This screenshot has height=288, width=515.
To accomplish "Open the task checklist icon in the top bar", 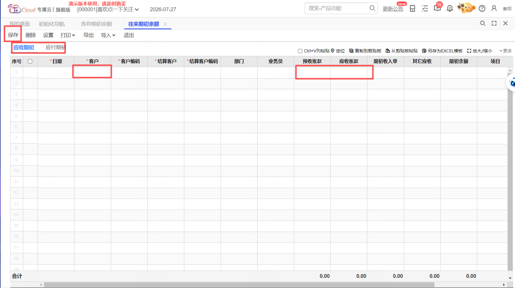I will click(x=425, y=8).
